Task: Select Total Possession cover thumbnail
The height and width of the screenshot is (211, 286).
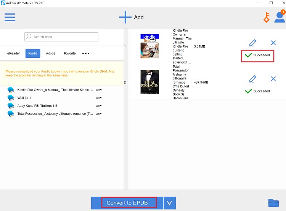Action: click(150, 82)
